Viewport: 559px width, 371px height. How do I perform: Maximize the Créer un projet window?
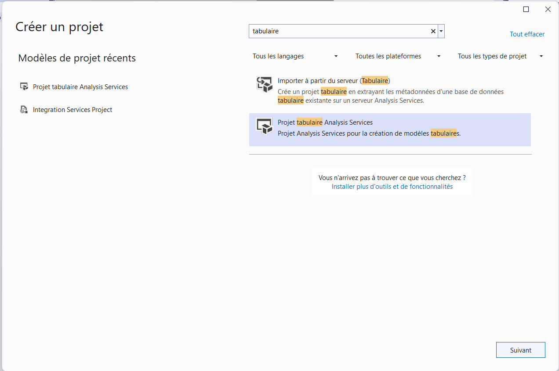click(x=526, y=9)
